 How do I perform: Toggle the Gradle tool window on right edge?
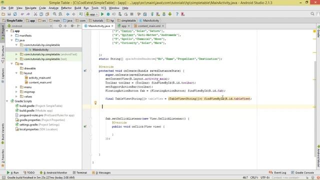coord(318,31)
